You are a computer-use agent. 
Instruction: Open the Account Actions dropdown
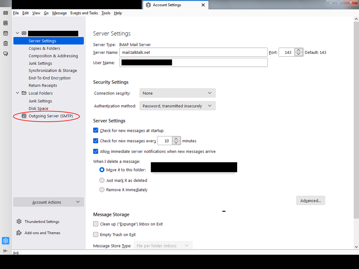pyautogui.click(x=49, y=202)
